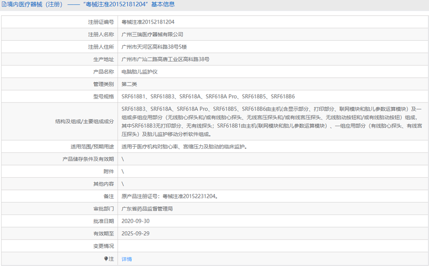Click the structure and composition description text

pos(272,121)
